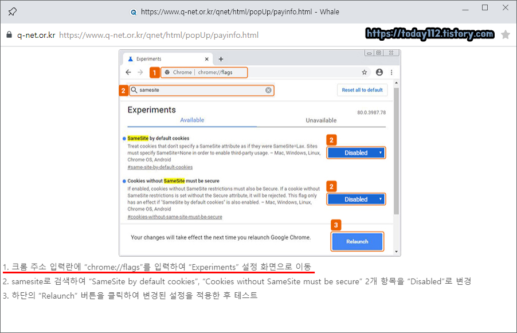The width and height of the screenshot is (517, 333).
Task: Click instruction line 2 about samesite Disabled
Action: pos(237,281)
